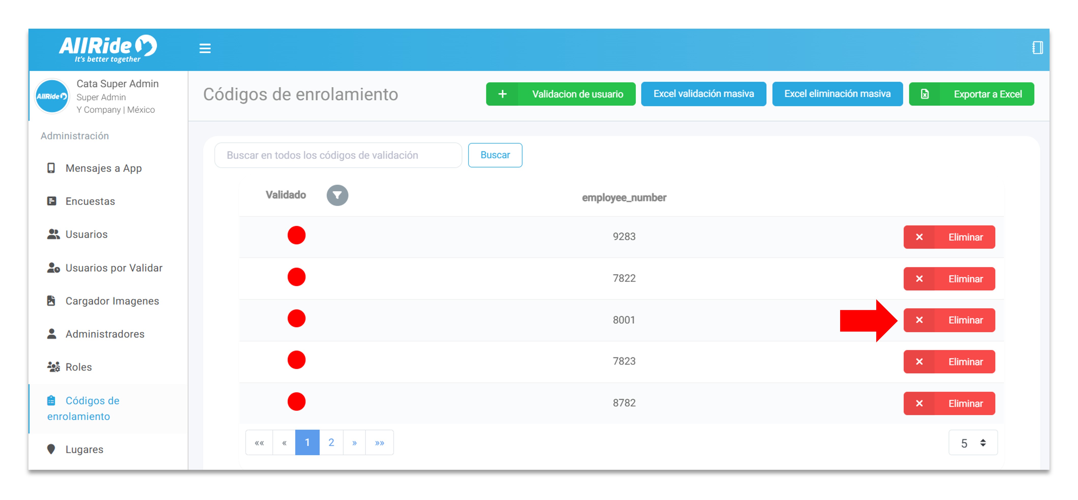Go to Encuestas section
The image size is (1078, 500).
click(90, 201)
